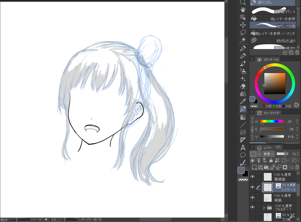
Task: Select the straight Line figure tool
Action: (243, 125)
